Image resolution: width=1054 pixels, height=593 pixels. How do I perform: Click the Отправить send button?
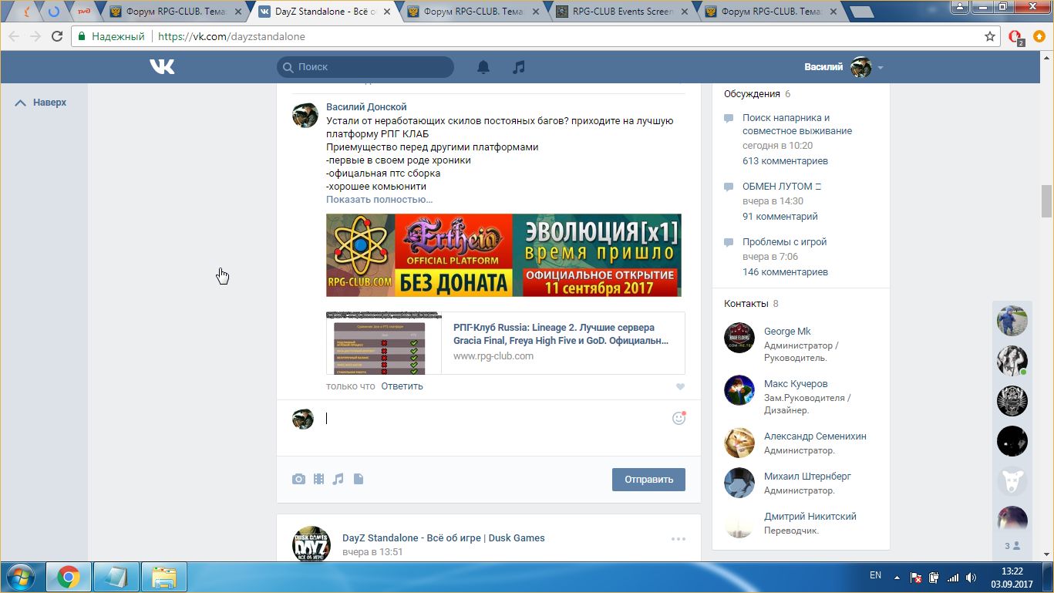[x=648, y=479]
